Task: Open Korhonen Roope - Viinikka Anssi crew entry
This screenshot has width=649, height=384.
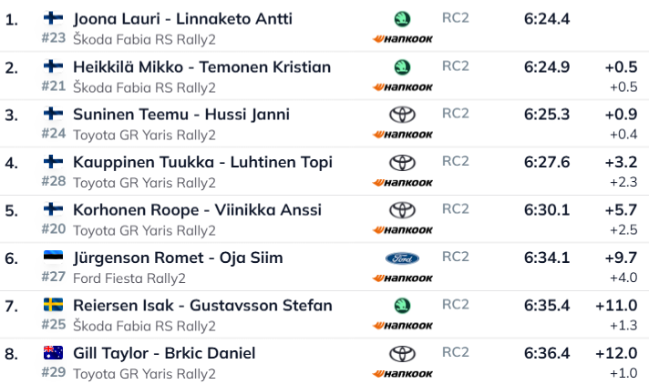Action: (197, 209)
